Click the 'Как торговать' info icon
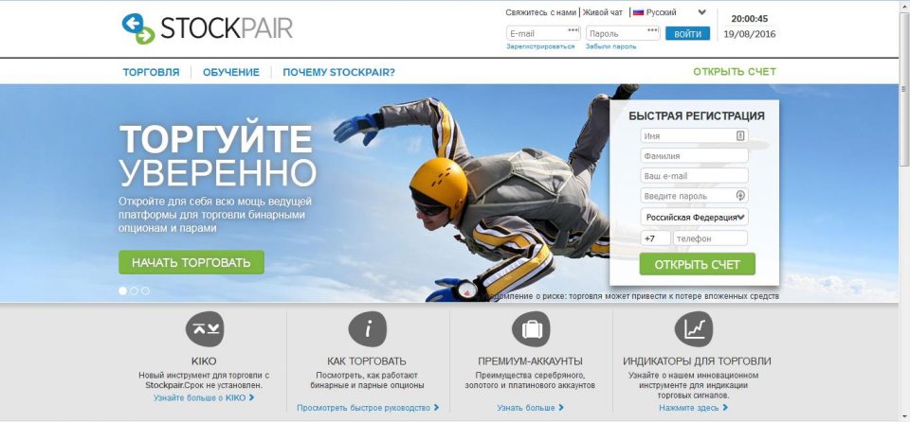The height and width of the screenshot is (422, 910). coord(368,329)
